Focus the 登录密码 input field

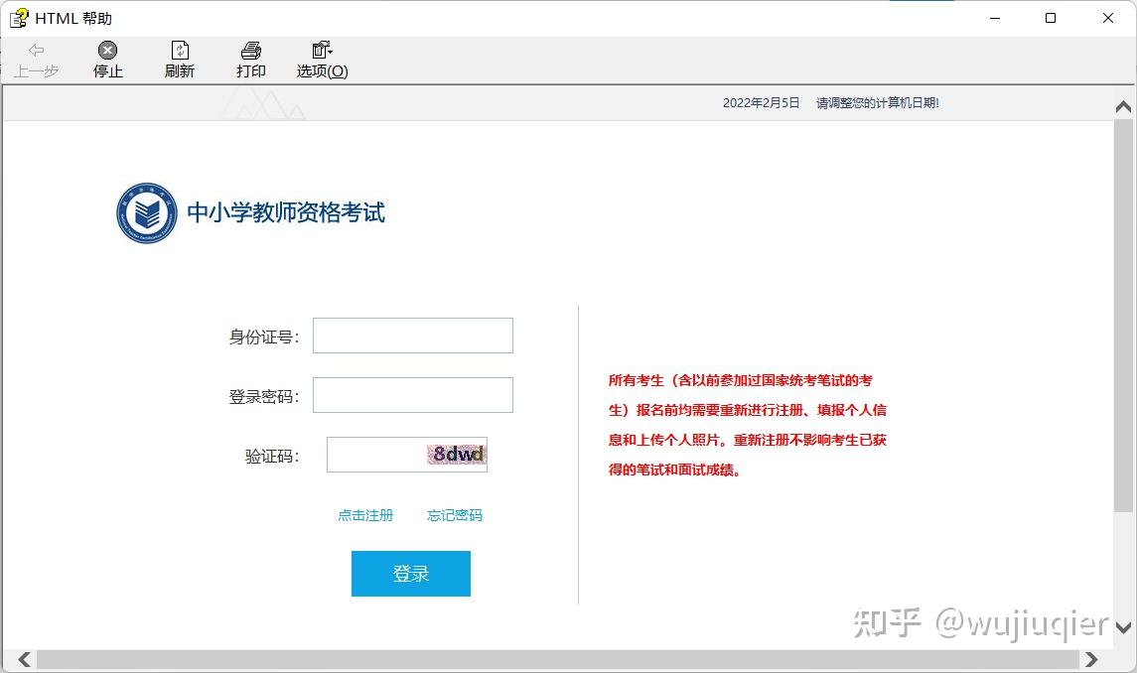pos(413,394)
